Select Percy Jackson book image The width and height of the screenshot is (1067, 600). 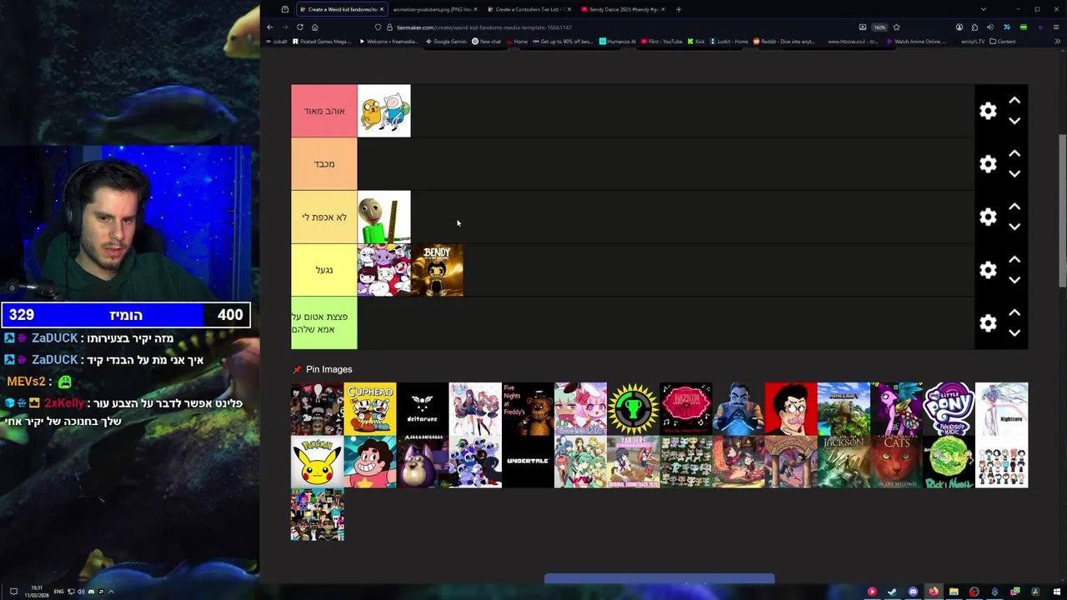(844, 462)
